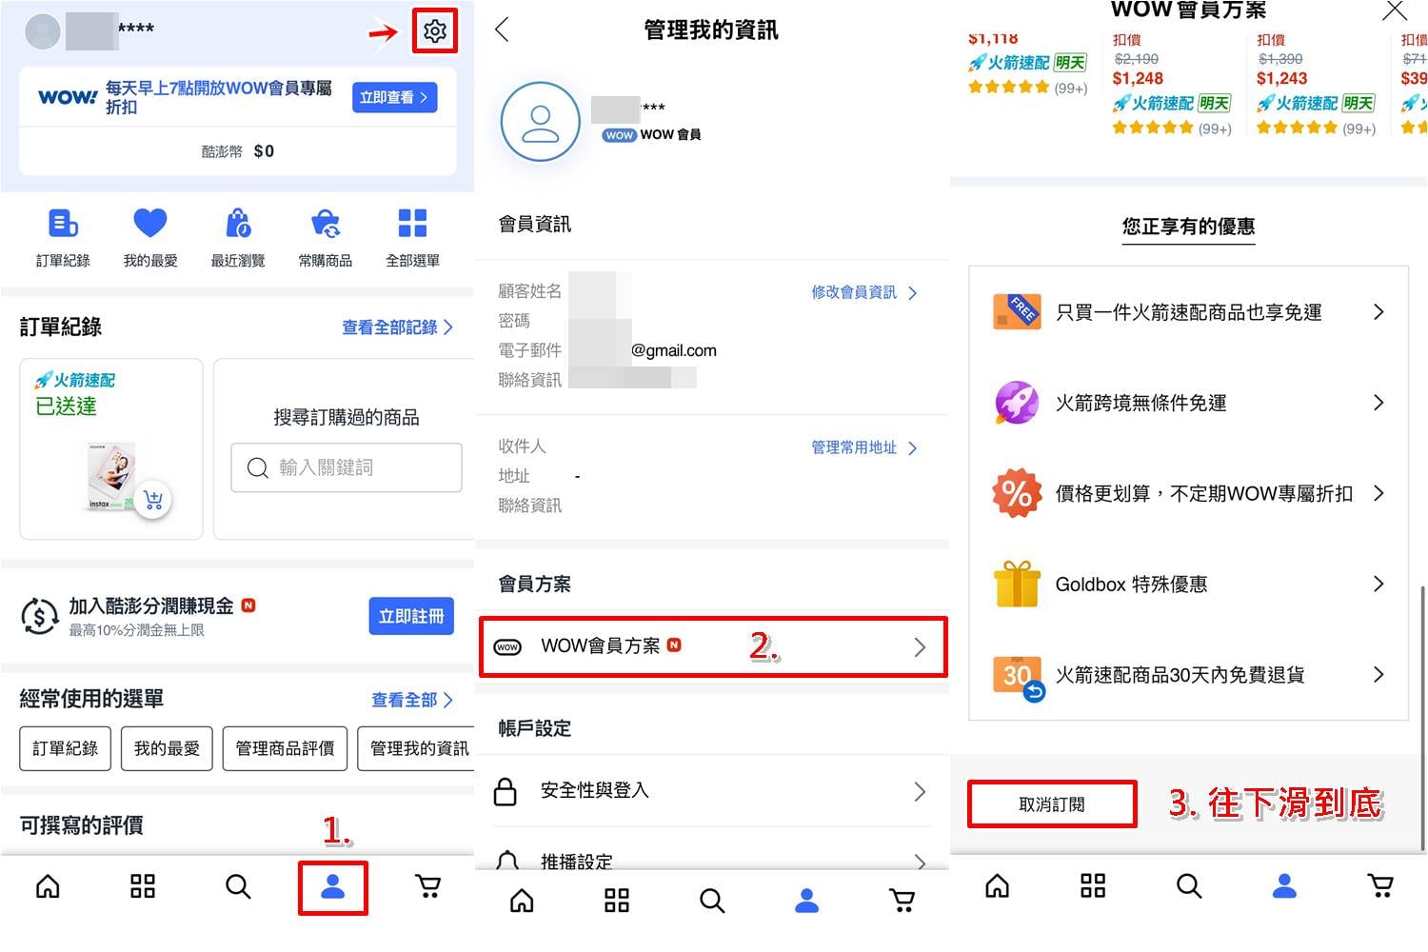Tap search icon in right screen nav bar

pyautogui.click(x=1189, y=886)
